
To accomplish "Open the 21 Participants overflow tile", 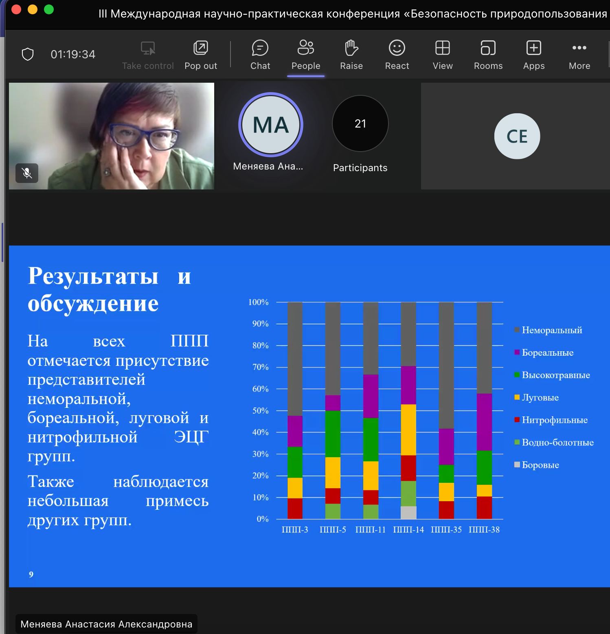I will (x=360, y=123).
